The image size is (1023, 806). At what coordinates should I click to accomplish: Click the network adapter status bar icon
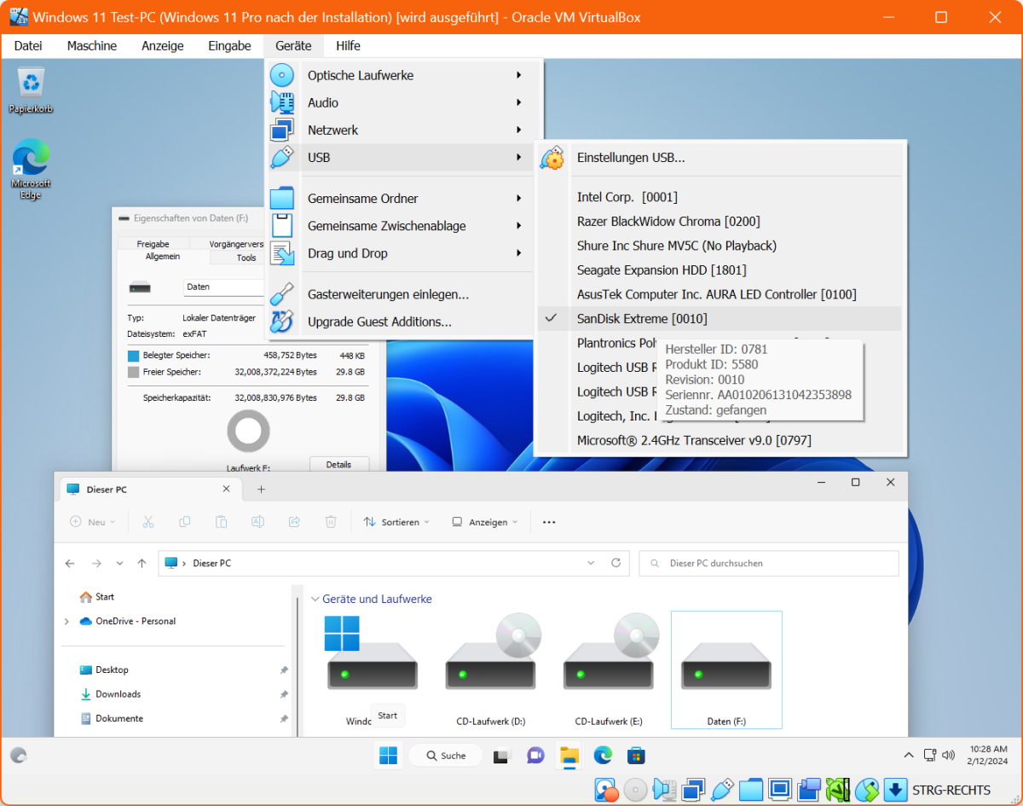point(693,790)
